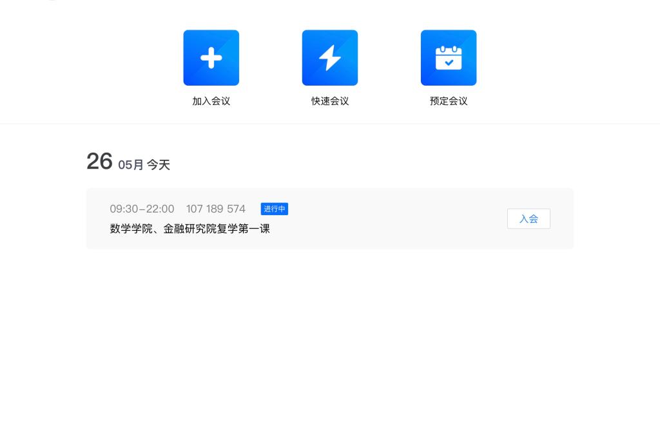660x422 pixels.
Task: Select the meeting ID 107 189 574
Action: pos(215,209)
